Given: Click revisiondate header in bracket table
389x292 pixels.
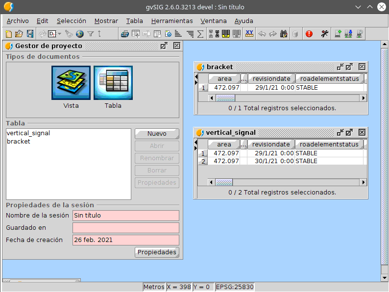Looking at the screenshot, I should [x=271, y=79].
